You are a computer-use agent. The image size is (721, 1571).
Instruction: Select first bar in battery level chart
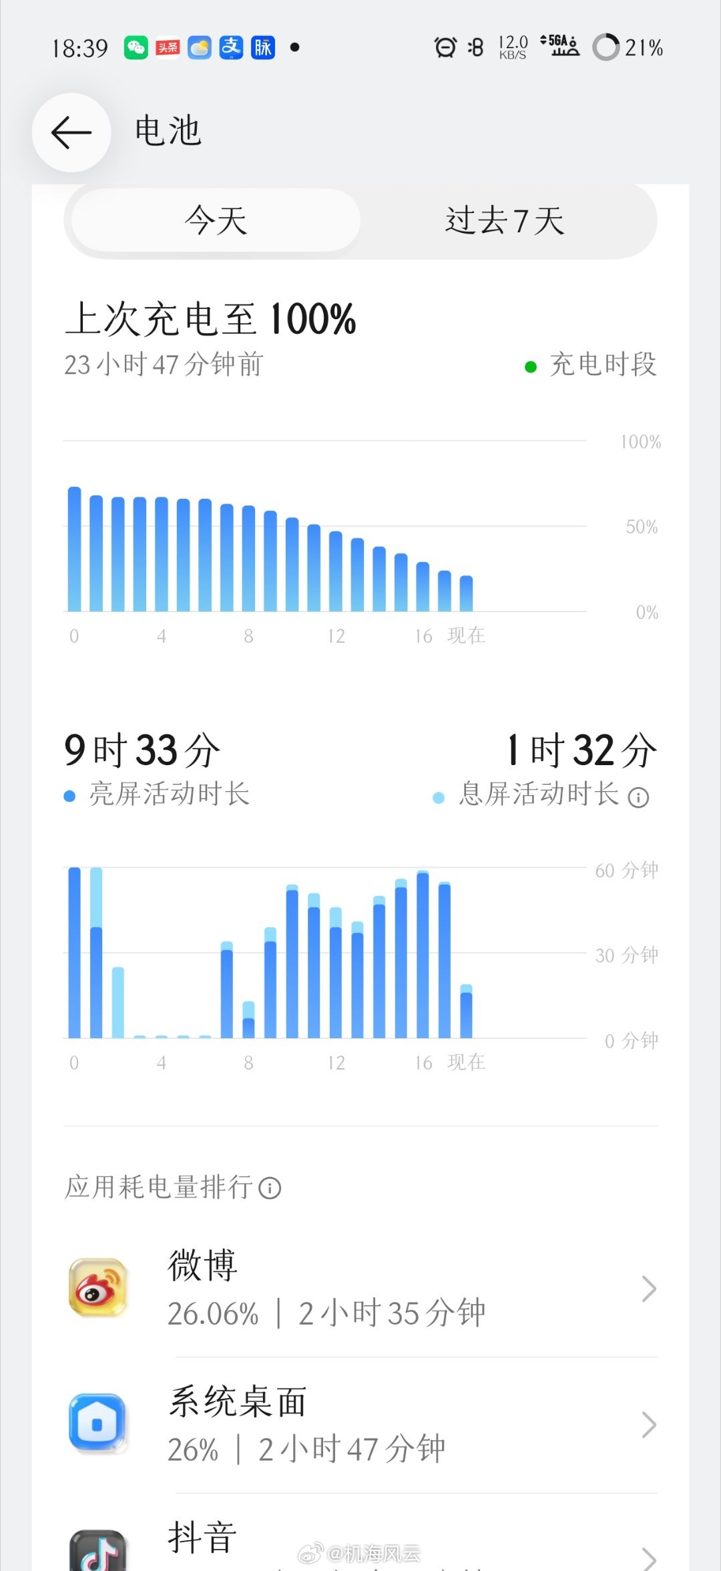click(x=75, y=549)
